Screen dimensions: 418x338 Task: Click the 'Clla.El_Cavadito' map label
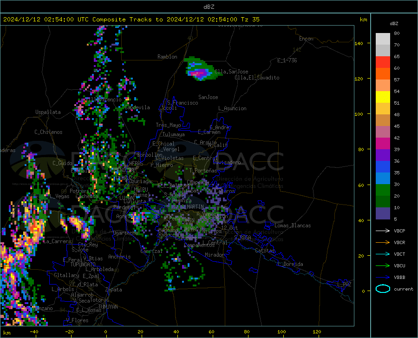(257, 78)
